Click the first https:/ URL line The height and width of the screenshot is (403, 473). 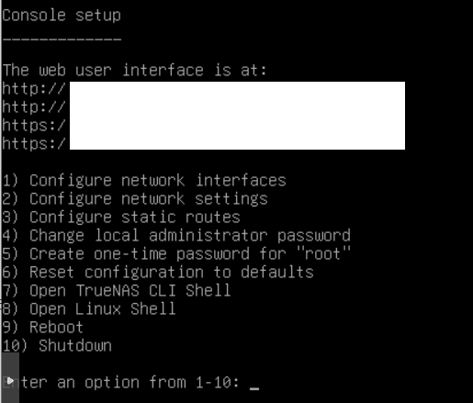click(x=34, y=126)
